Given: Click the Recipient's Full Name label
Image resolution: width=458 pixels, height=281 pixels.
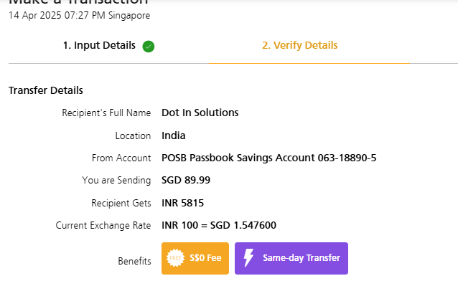Looking at the screenshot, I should click(106, 113).
